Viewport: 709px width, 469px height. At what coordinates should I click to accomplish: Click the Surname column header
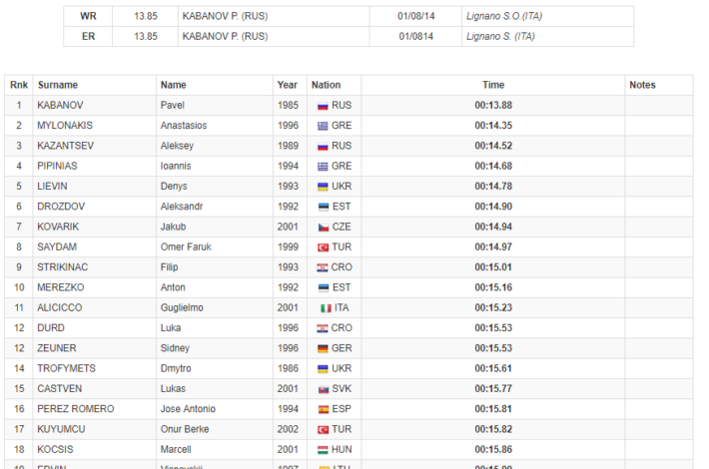point(58,85)
